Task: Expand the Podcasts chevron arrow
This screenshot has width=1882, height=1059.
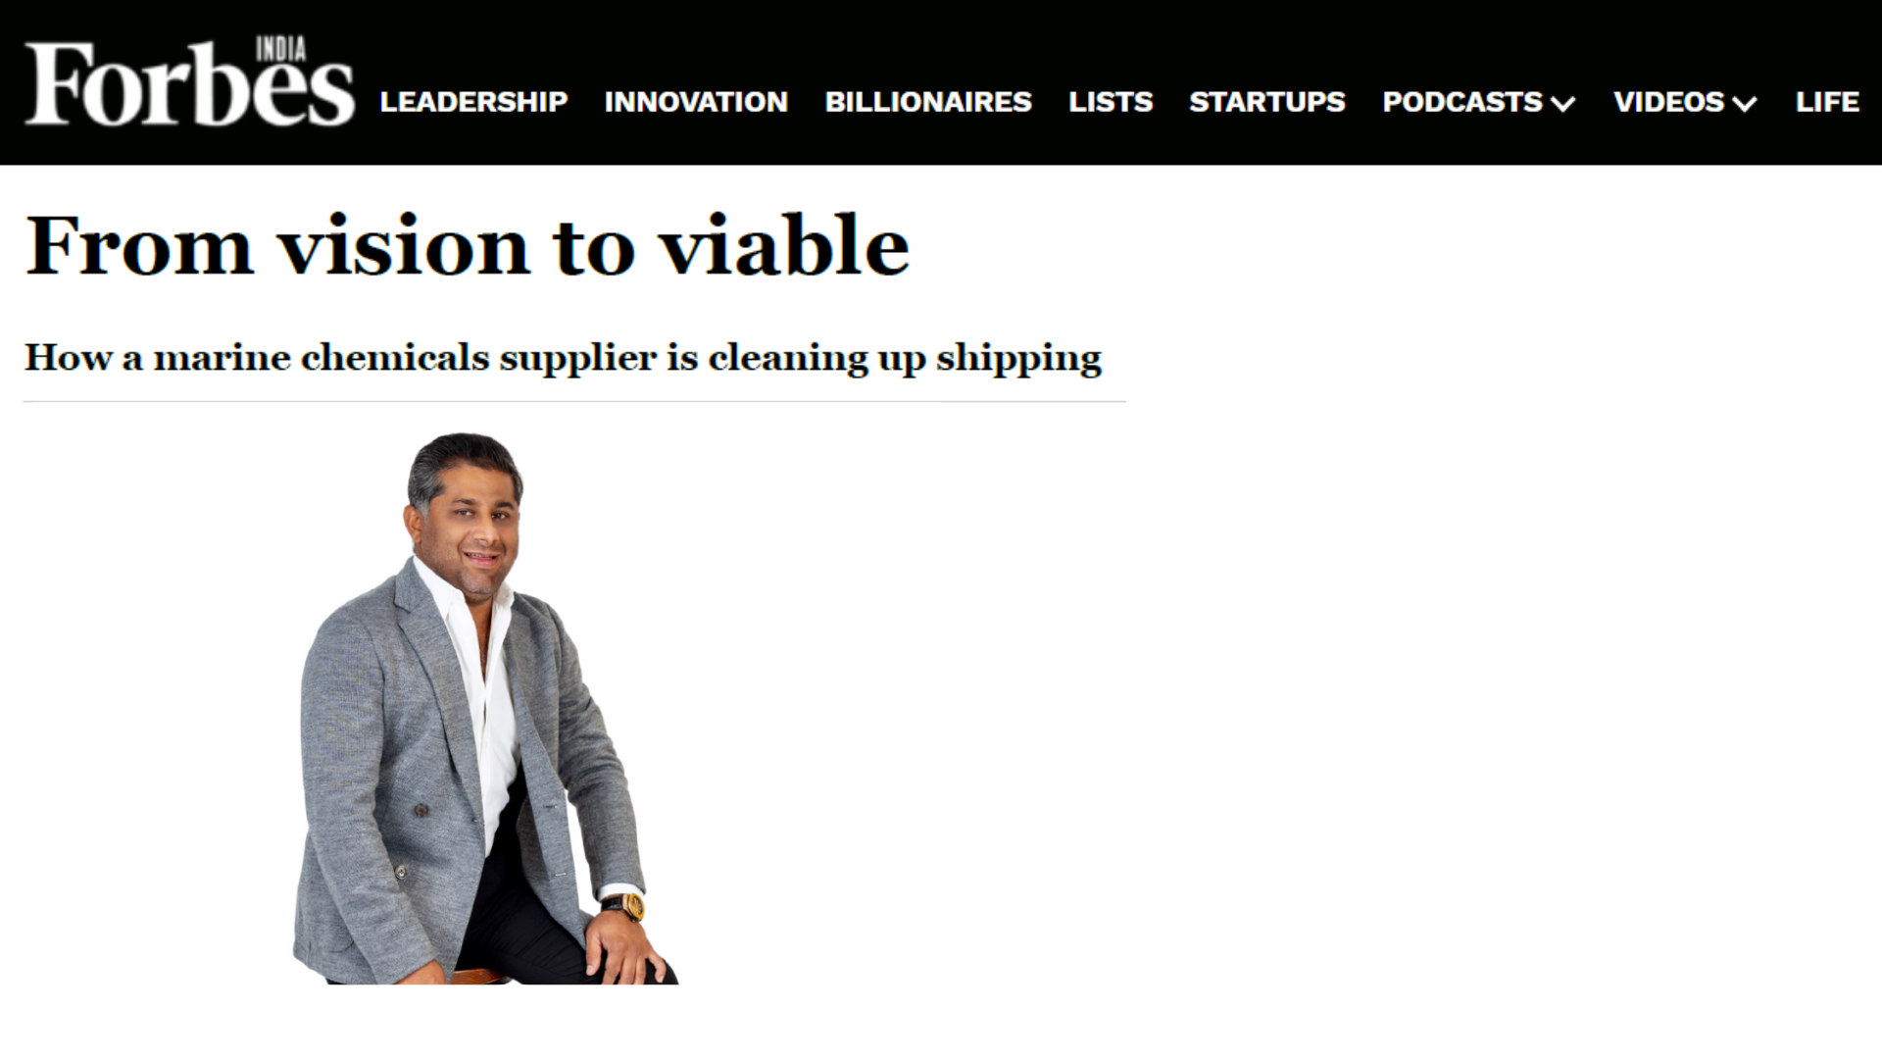Action: pos(1563,104)
